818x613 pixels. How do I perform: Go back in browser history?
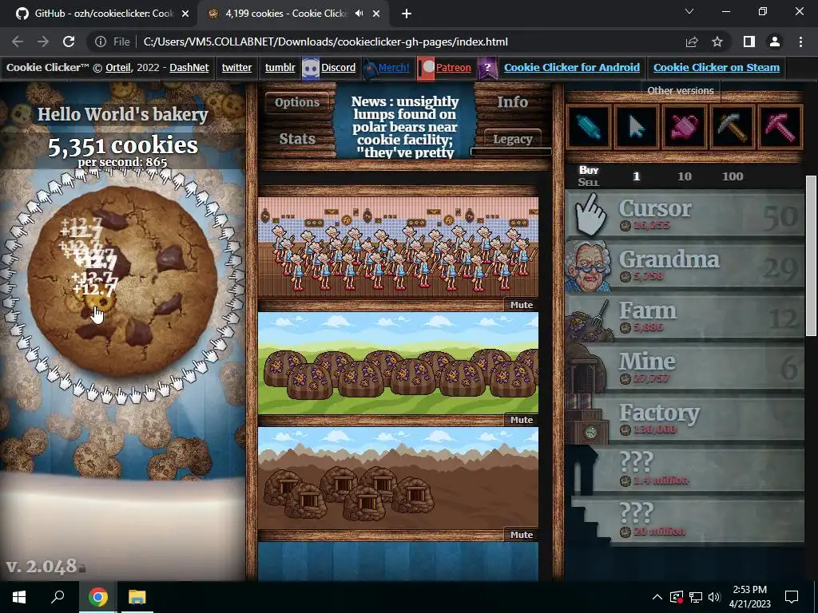click(x=18, y=42)
